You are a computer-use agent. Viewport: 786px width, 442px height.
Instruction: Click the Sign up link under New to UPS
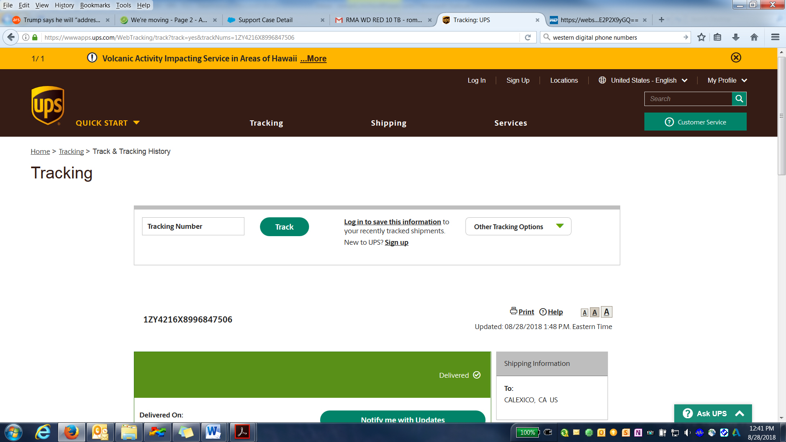(397, 242)
